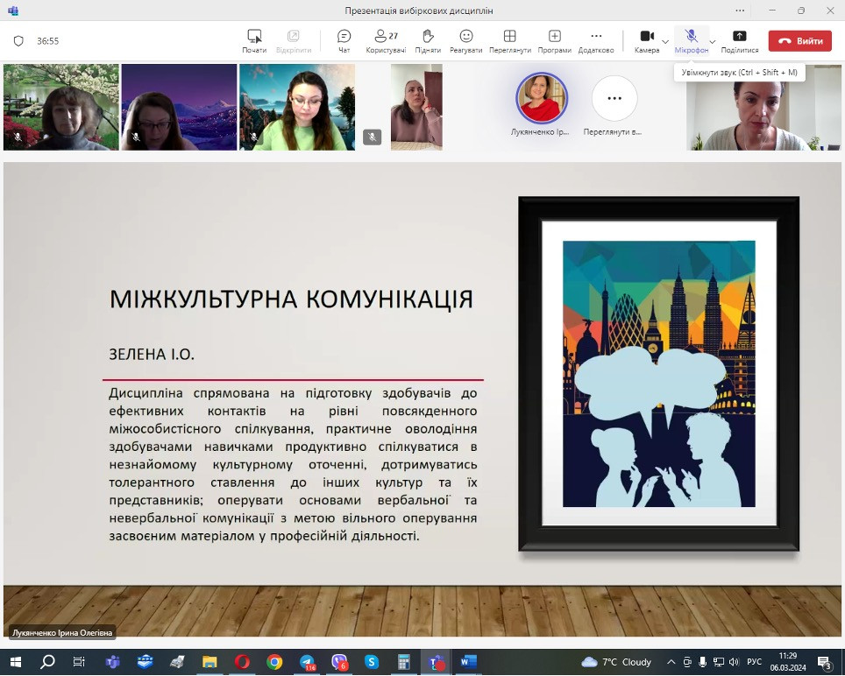The image size is (845, 676).
Task: Open Реагувати reactions menu
Action: click(466, 40)
